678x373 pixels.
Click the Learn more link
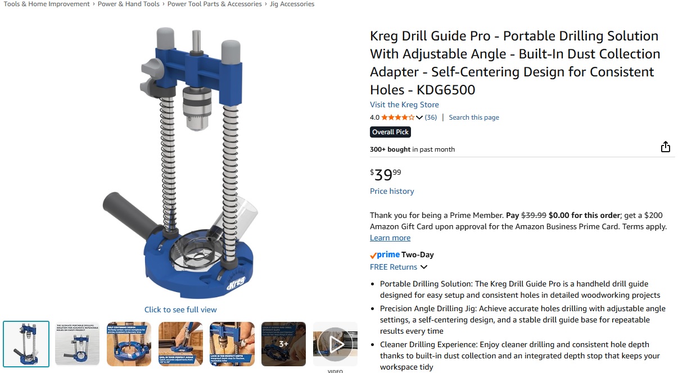point(390,238)
